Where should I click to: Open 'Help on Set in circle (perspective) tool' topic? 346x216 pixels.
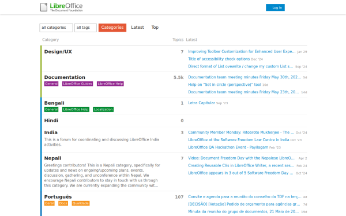coord(224,85)
